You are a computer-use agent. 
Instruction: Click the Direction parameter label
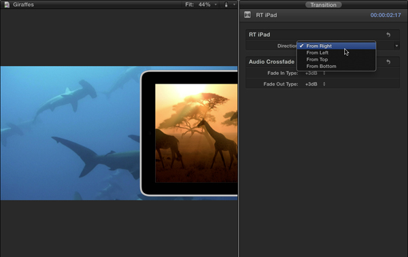point(287,46)
